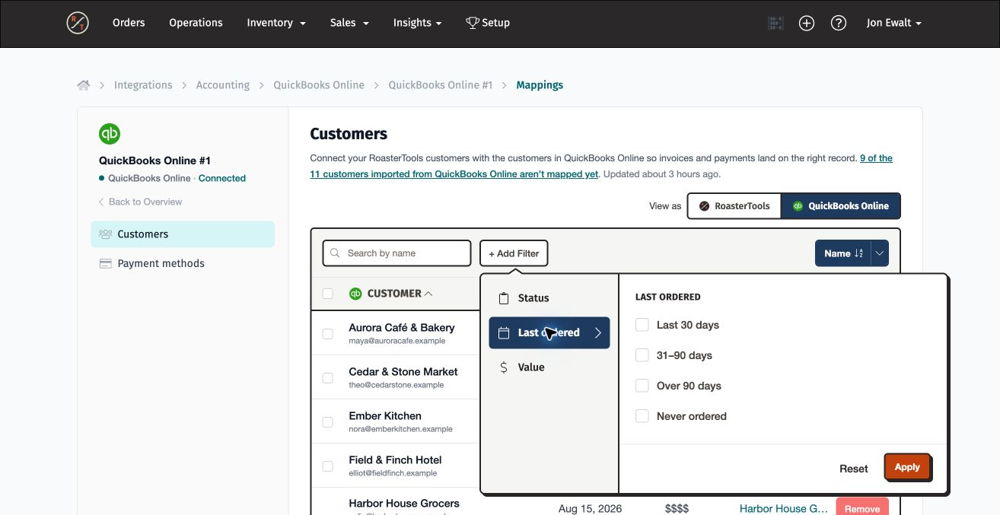Click the theo@cedarstone.example email text

coord(396,385)
